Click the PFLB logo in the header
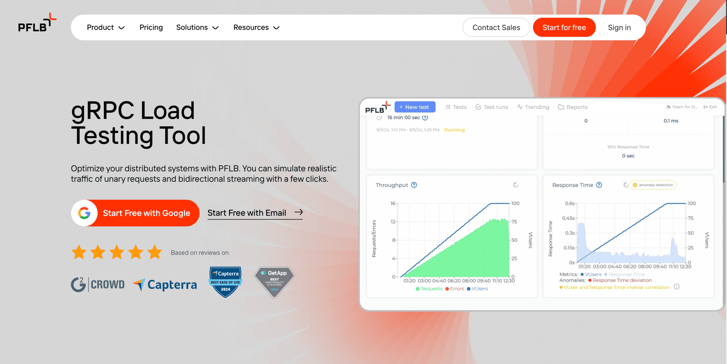 pos(37,23)
